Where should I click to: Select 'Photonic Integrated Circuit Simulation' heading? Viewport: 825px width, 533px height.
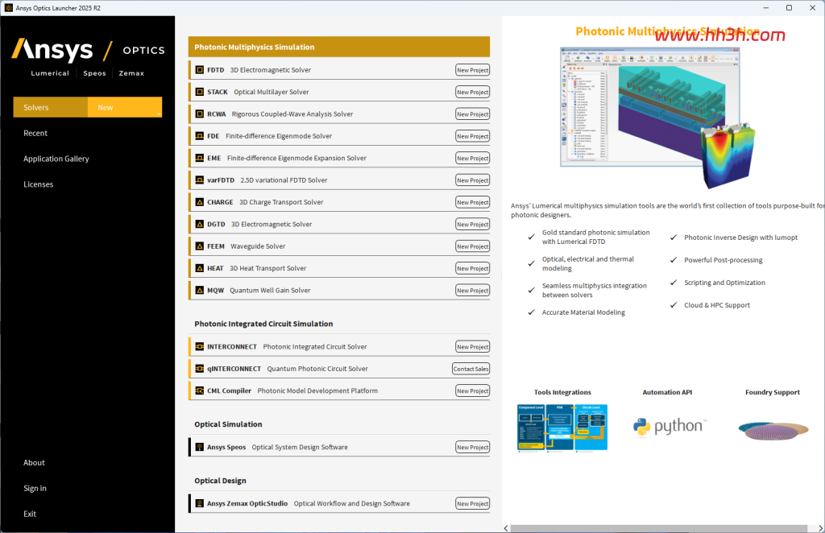pos(263,324)
